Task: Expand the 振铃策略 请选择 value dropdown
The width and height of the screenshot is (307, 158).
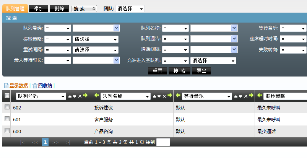Action: coord(96,39)
